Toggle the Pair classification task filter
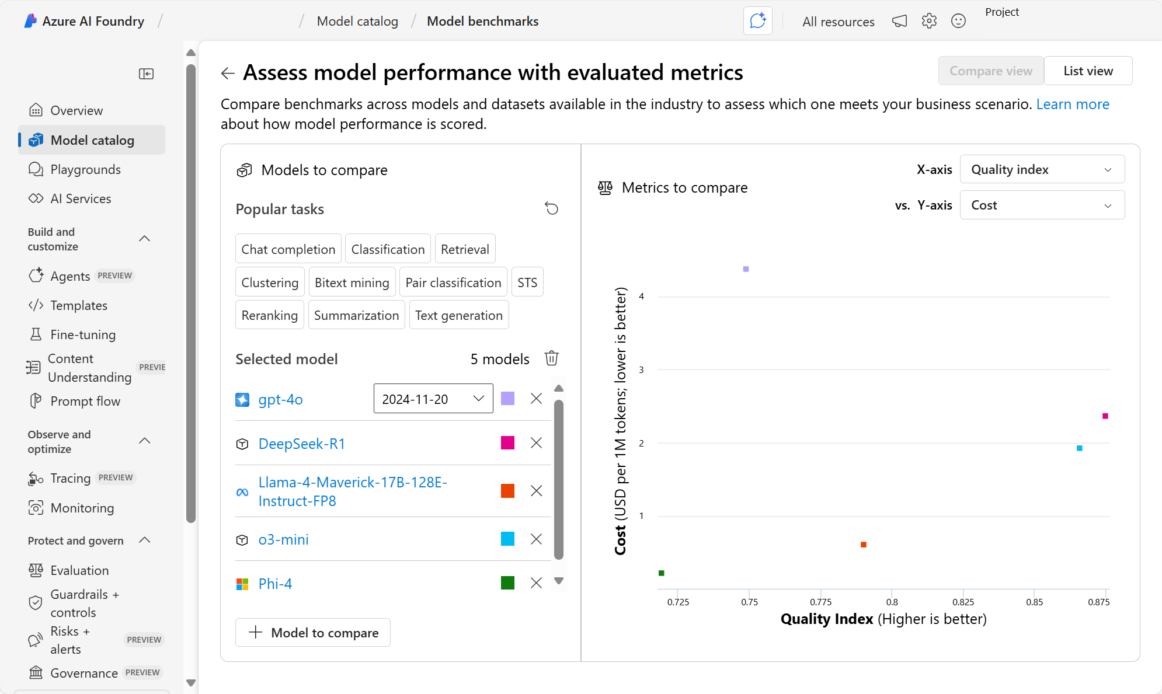Screen dimensions: 1162x694 (x=453, y=283)
